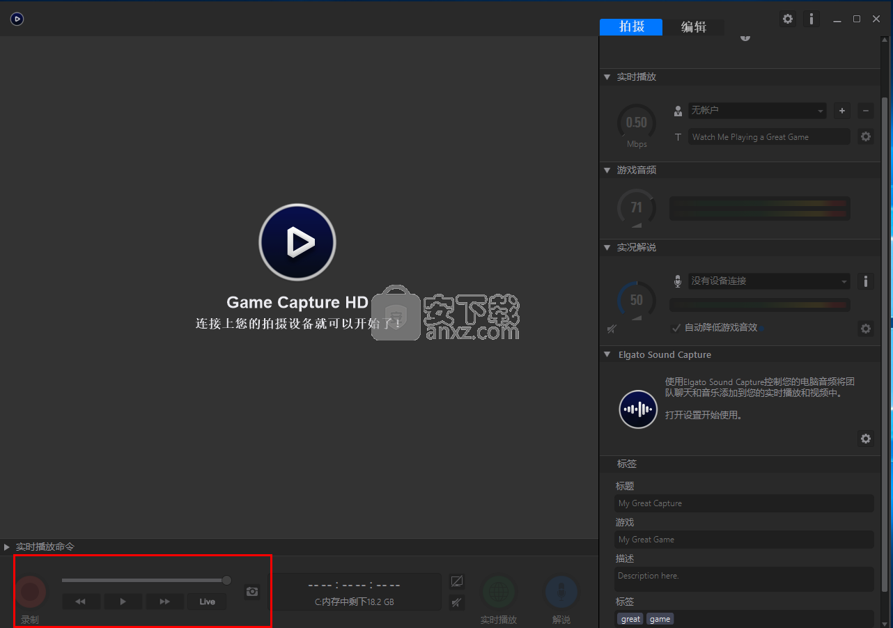This screenshot has height=628, width=893.
Task: Click the microphone icon beside 没有设备连接
Action: [677, 281]
